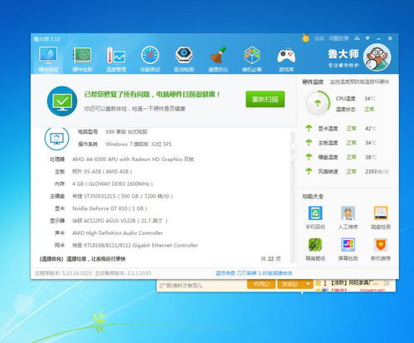
Task: Open the 硬件体检 hardware checkup tab
Action: pos(48,59)
